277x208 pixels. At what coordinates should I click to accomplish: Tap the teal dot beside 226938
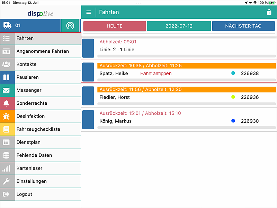point(233,73)
